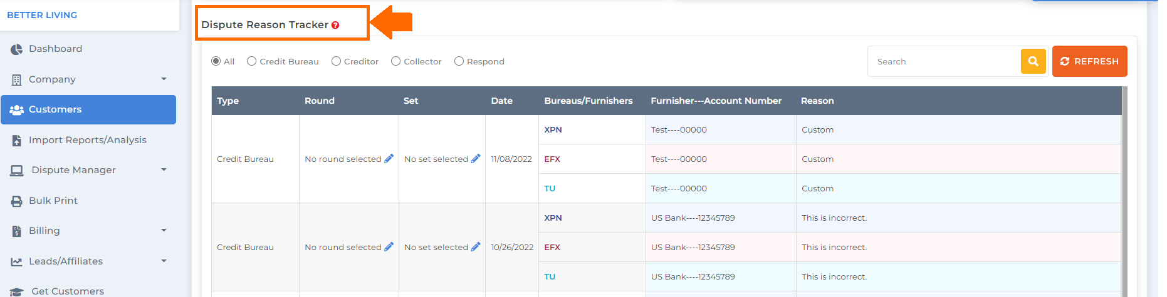
Task: Click EFX bureau in the Test----00000 group
Action: pyautogui.click(x=552, y=159)
